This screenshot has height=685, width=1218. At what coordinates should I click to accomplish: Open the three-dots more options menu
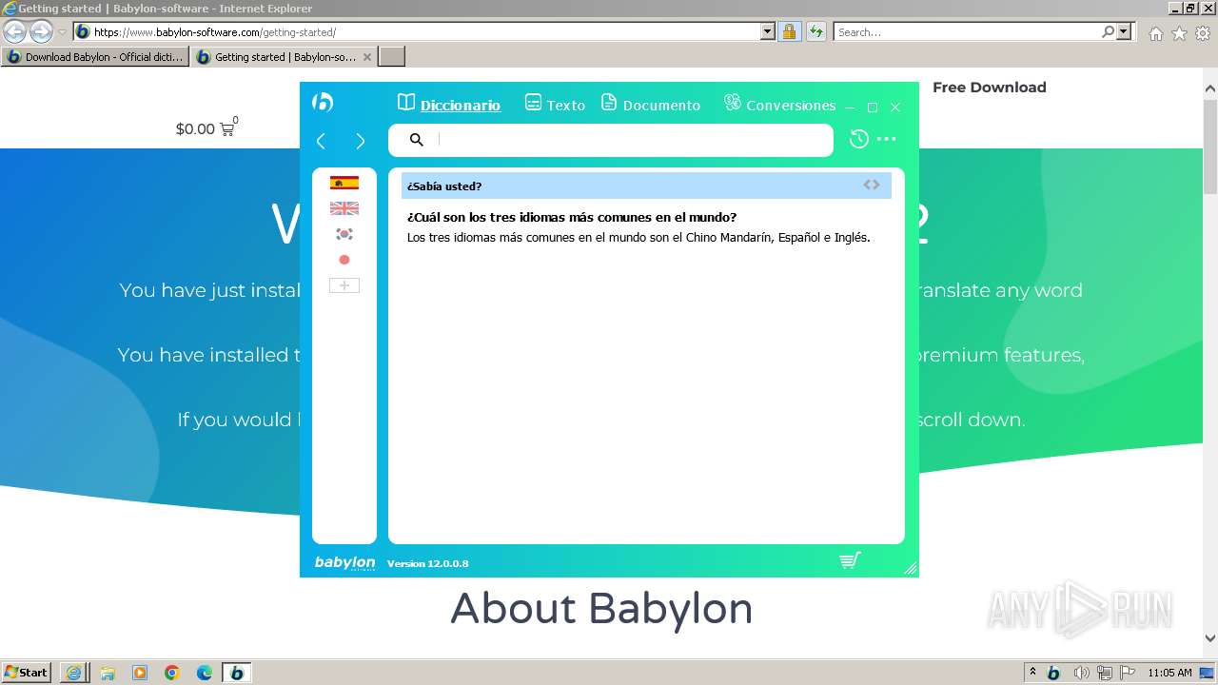886,139
